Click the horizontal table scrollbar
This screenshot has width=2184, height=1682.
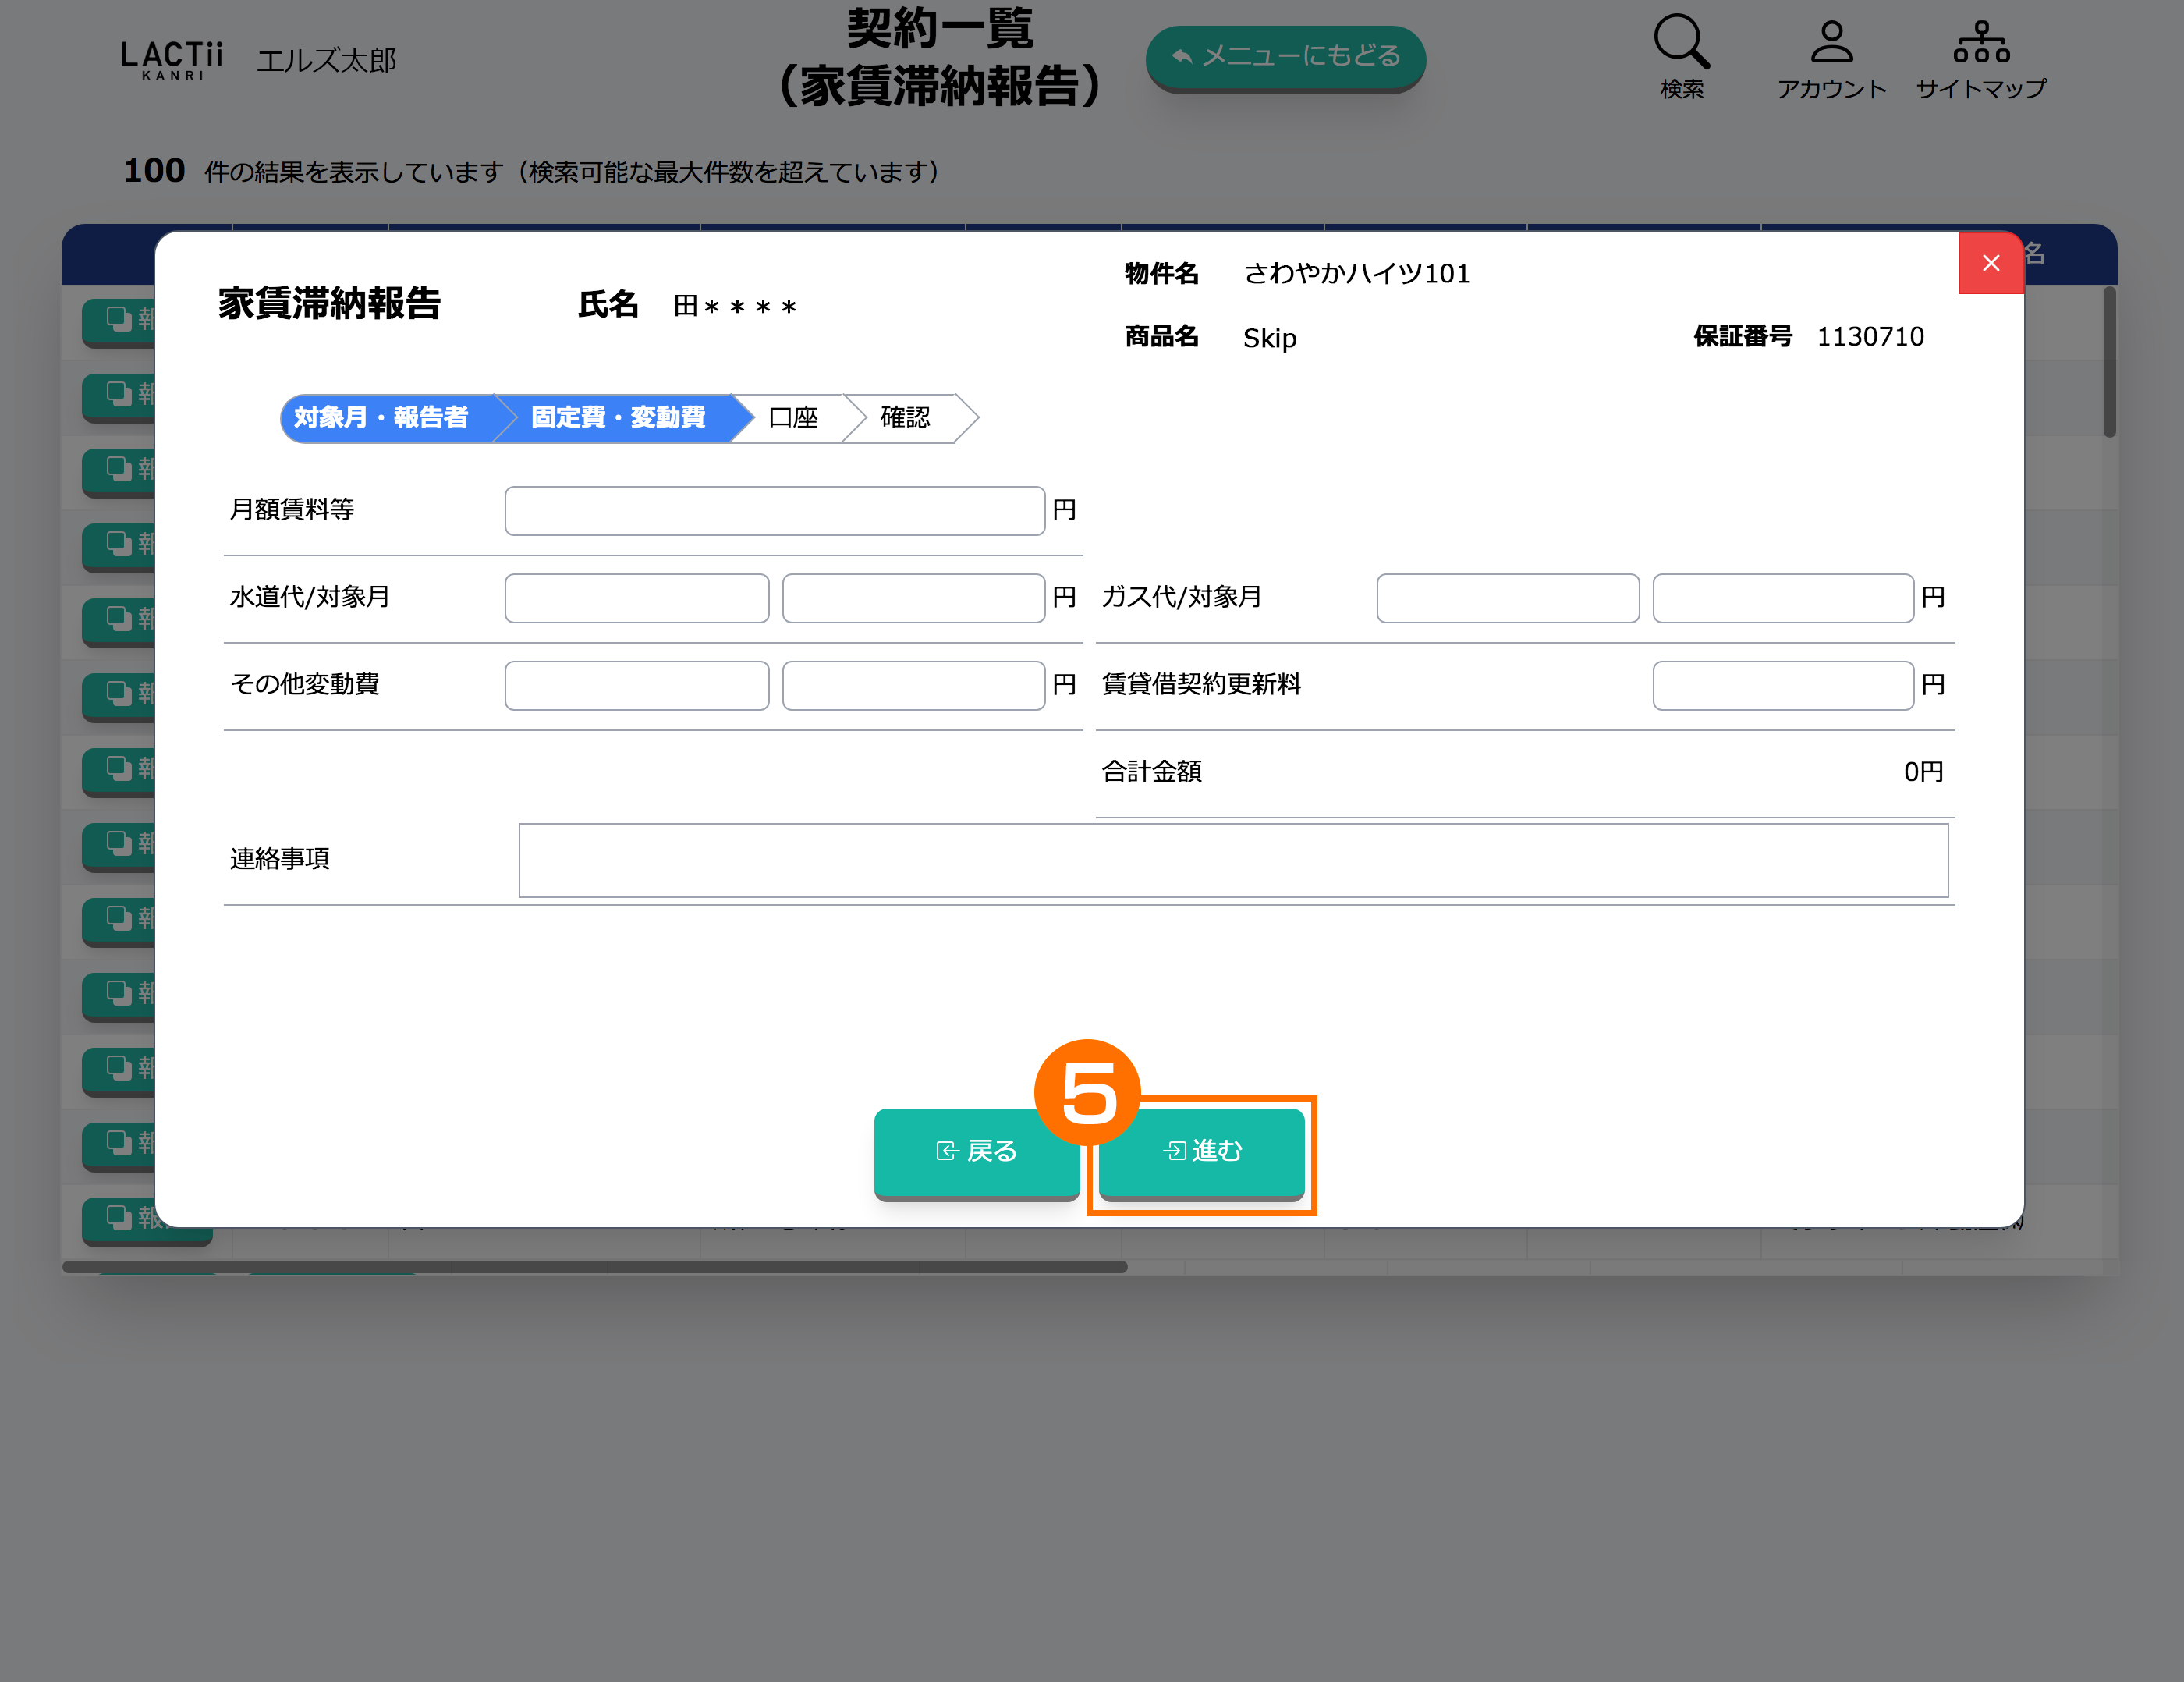point(595,1267)
